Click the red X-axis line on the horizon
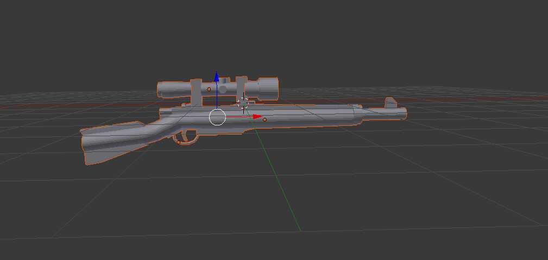Image resolution: width=548 pixels, height=260 pixels. tap(462, 99)
